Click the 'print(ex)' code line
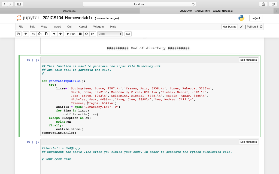Image resolution: width=279 pixels, height=174 pixels. click(64, 122)
